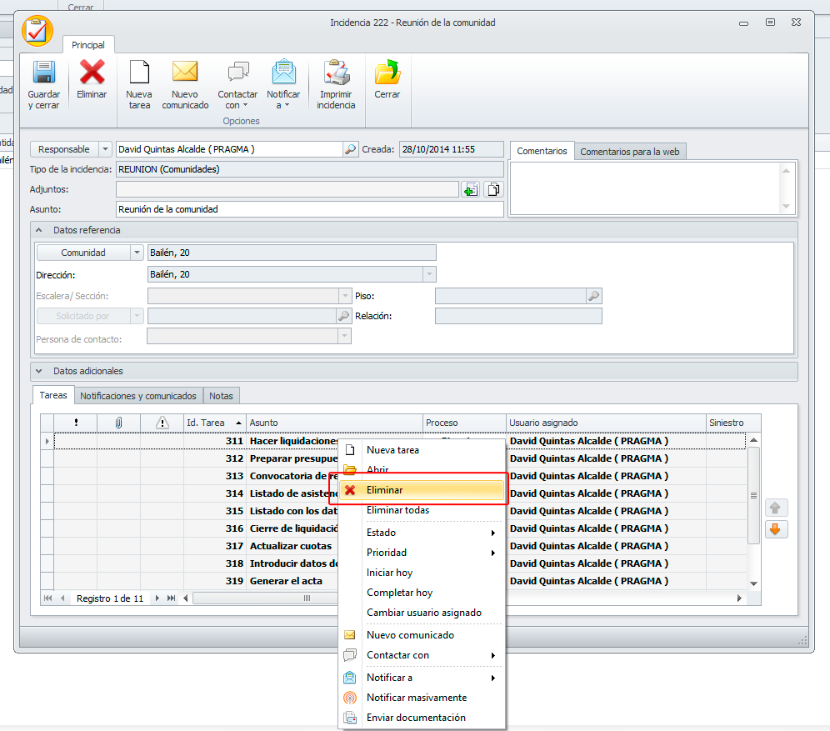The width and height of the screenshot is (830, 731).
Task: Click the orange move-down arrow button
Action: coord(776,529)
